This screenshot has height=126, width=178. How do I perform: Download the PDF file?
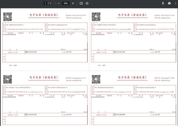163,3
